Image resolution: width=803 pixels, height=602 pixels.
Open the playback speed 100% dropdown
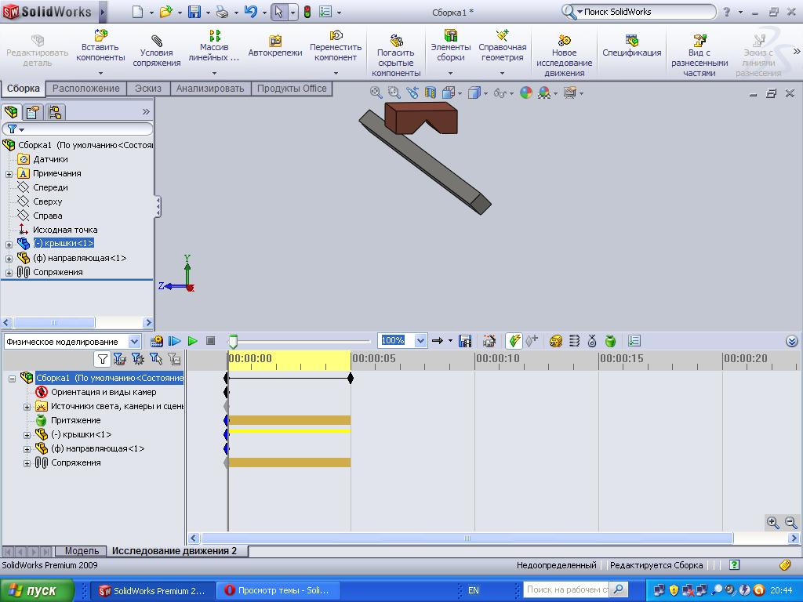coord(420,341)
